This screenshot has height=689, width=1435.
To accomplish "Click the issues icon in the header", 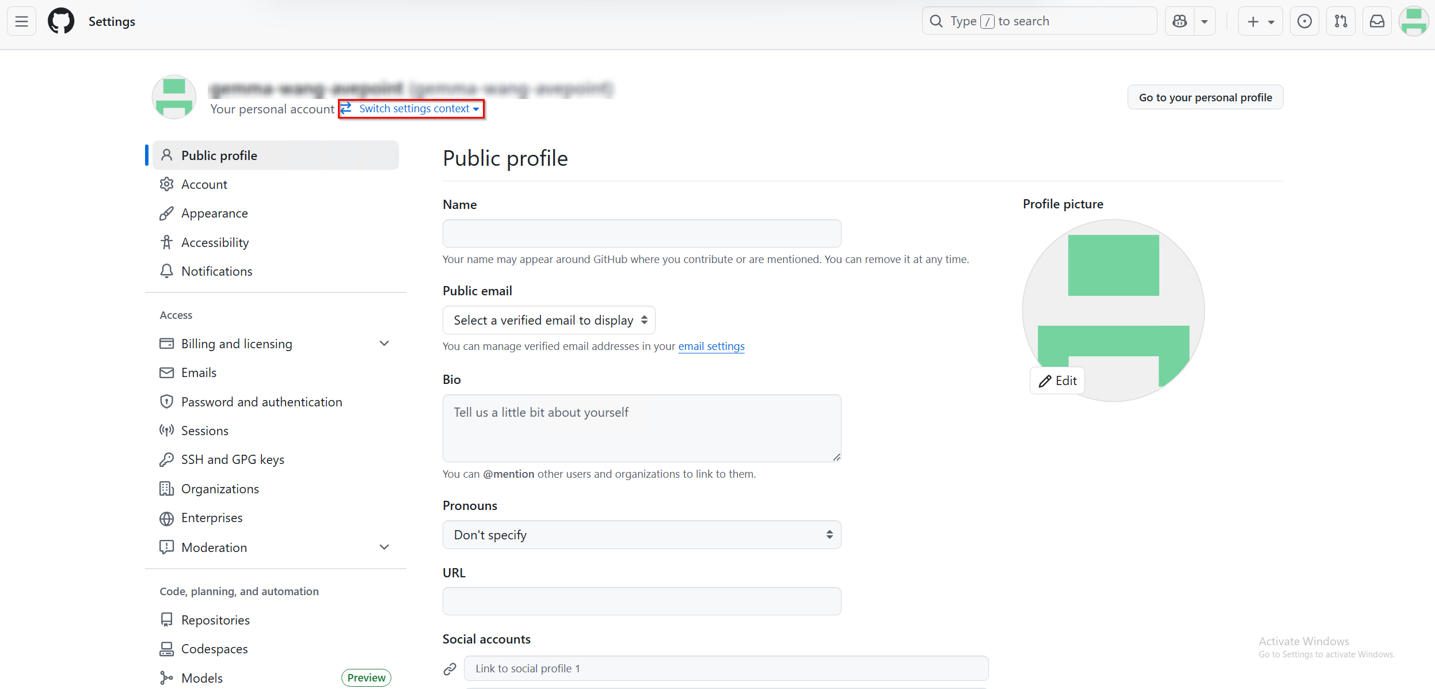I will pos(1304,21).
